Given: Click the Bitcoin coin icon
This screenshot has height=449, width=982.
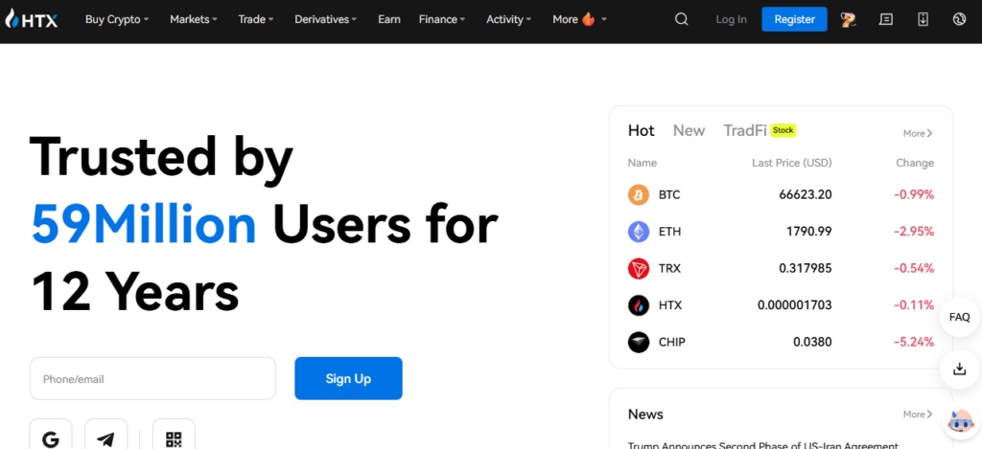Looking at the screenshot, I should (x=639, y=194).
